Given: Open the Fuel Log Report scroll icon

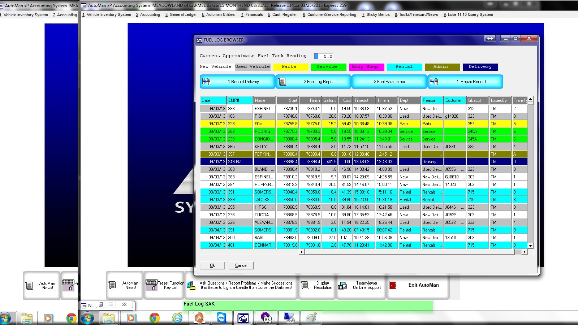Looking at the screenshot, I should pos(282,82).
